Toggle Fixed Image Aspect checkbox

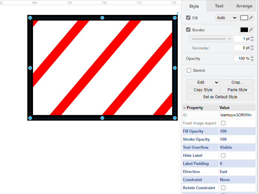(223, 123)
